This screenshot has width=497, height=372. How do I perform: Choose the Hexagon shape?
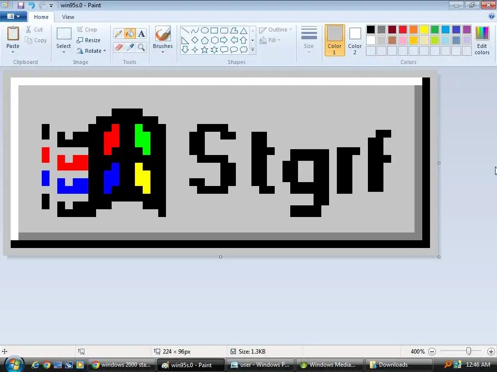(214, 40)
